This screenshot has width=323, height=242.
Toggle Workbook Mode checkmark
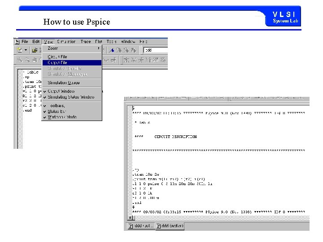[72, 117]
